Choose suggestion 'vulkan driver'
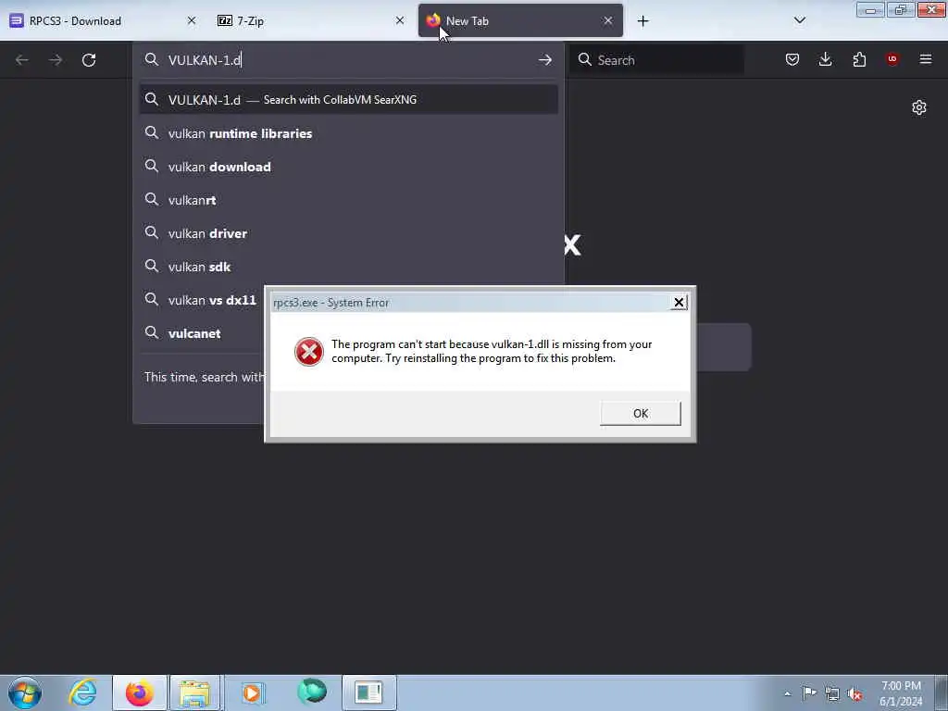 pos(349,232)
